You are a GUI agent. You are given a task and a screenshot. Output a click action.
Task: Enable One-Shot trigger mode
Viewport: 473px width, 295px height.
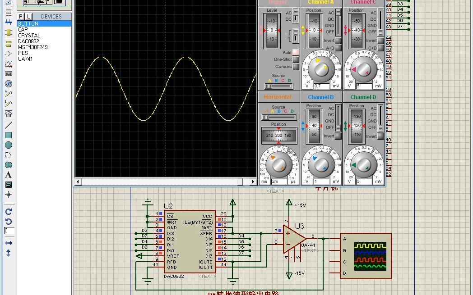296,59
